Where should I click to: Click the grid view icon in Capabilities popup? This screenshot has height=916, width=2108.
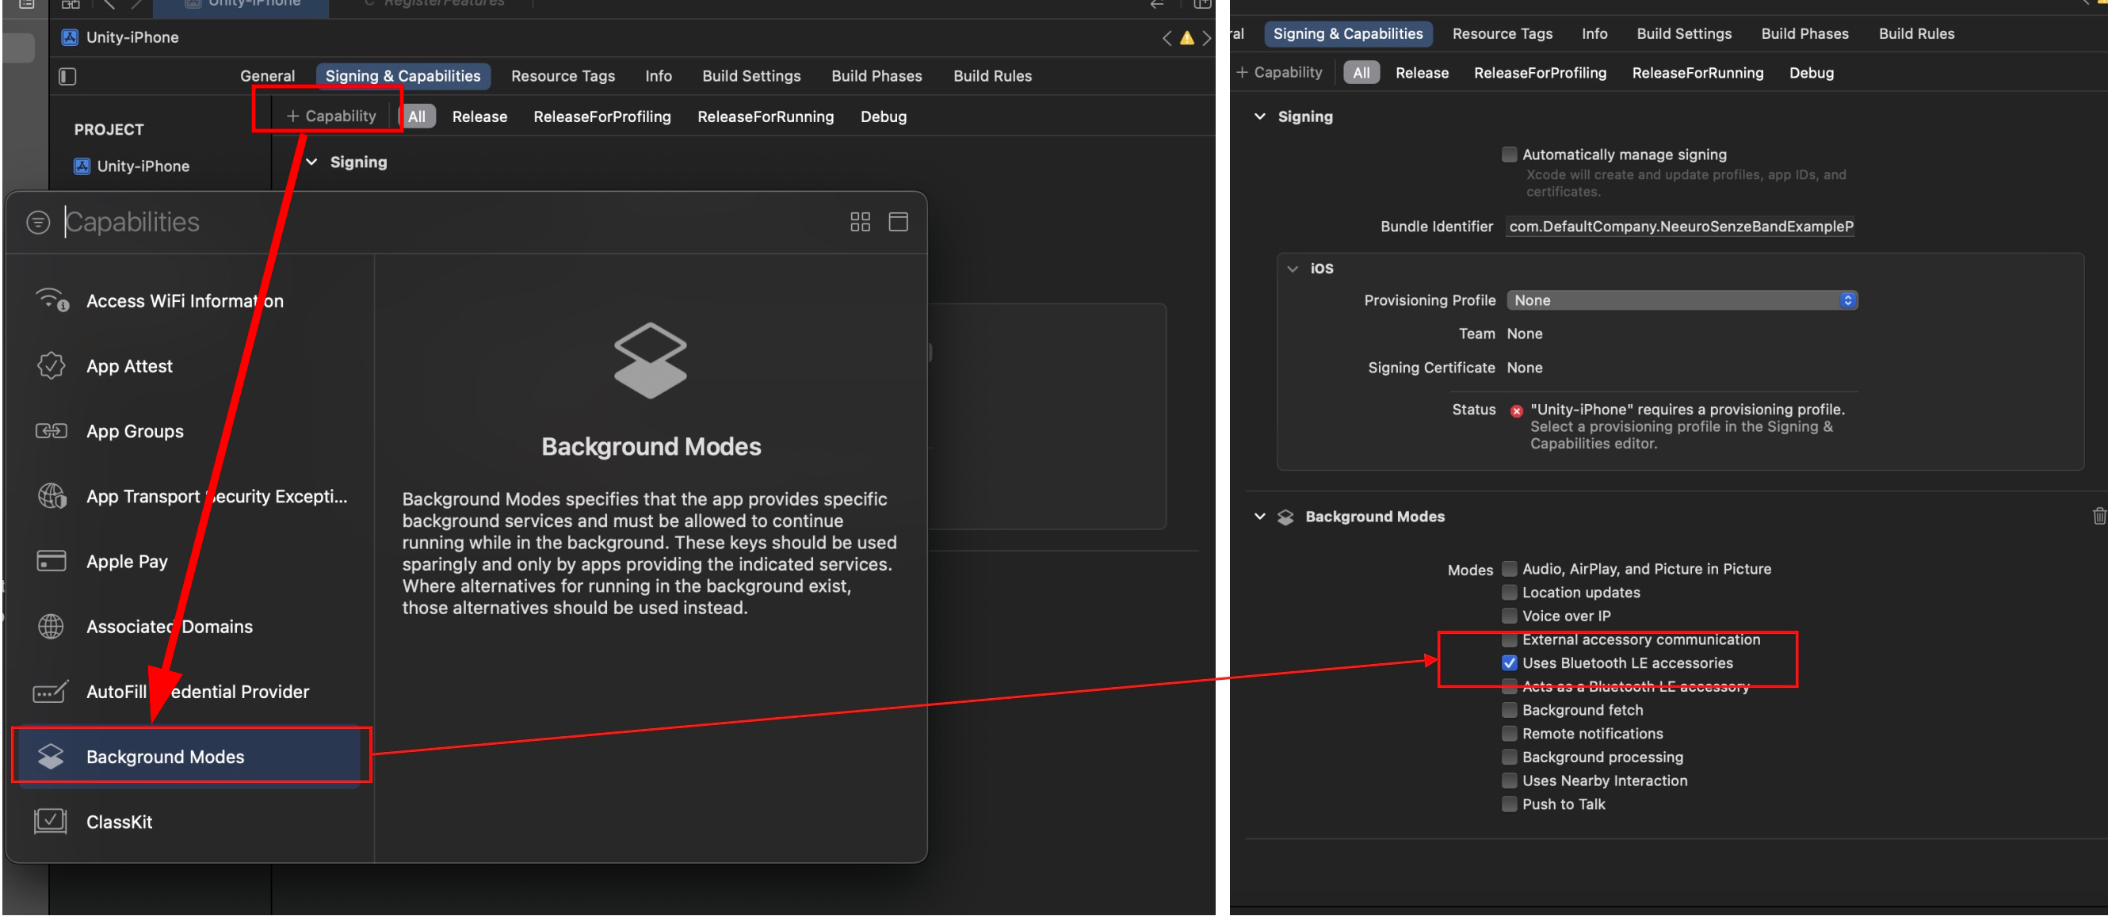click(x=860, y=222)
